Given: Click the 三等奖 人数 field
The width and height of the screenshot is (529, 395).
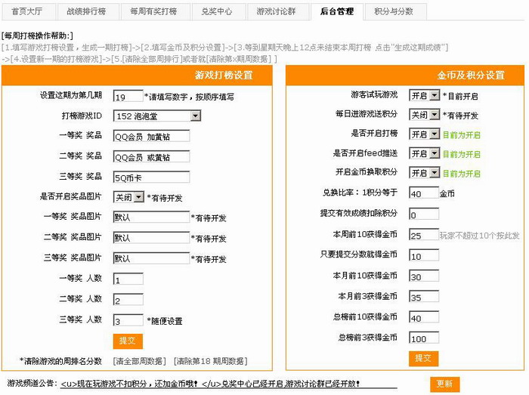Looking at the screenshot, I should pyautogui.click(x=128, y=320).
